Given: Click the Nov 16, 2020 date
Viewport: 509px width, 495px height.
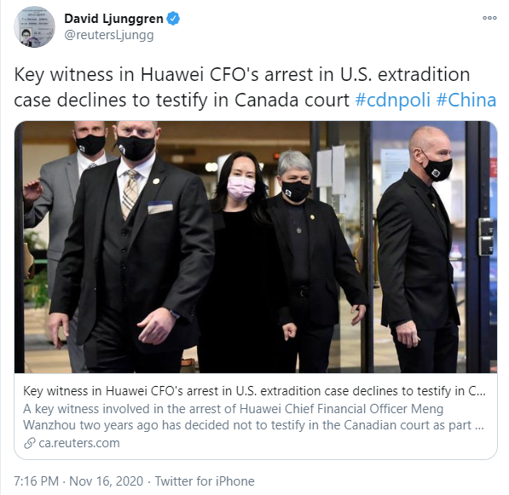Looking at the screenshot, I should coord(107,481).
